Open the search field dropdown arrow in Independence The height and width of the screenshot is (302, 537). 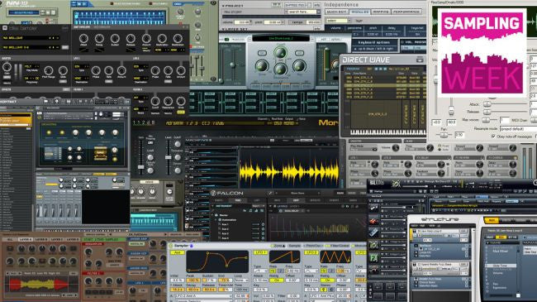click(318, 12)
